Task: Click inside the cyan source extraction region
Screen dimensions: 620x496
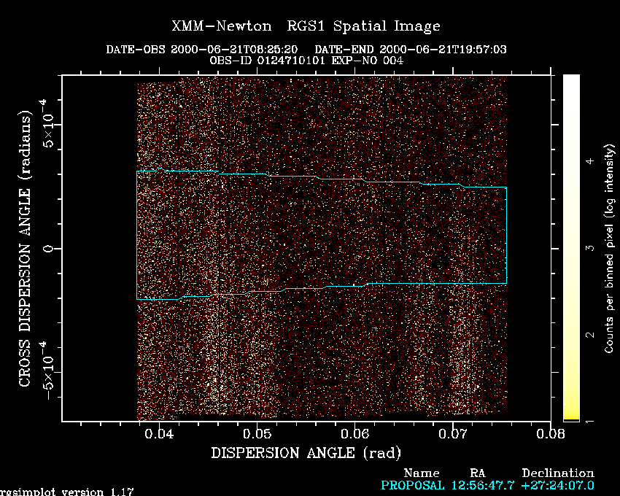Action: [322, 233]
